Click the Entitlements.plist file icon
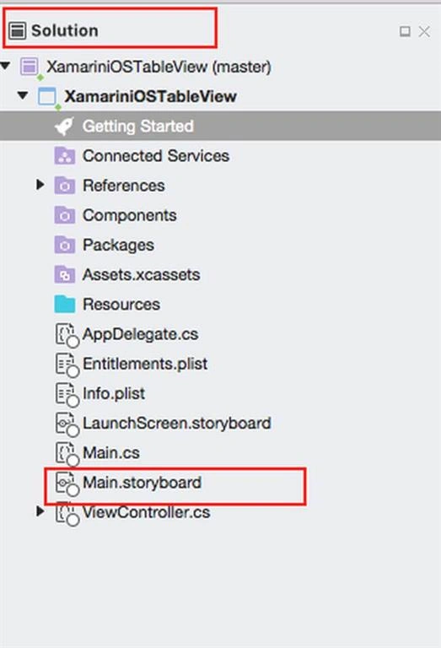 [x=67, y=364]
